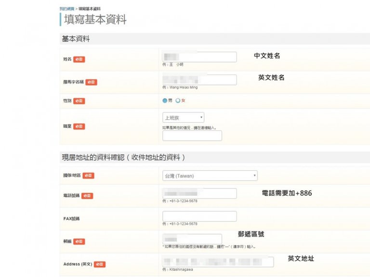The image size is (370, 277).
Task: Choose the 女 gender radio button
Action: pos(178,101)
